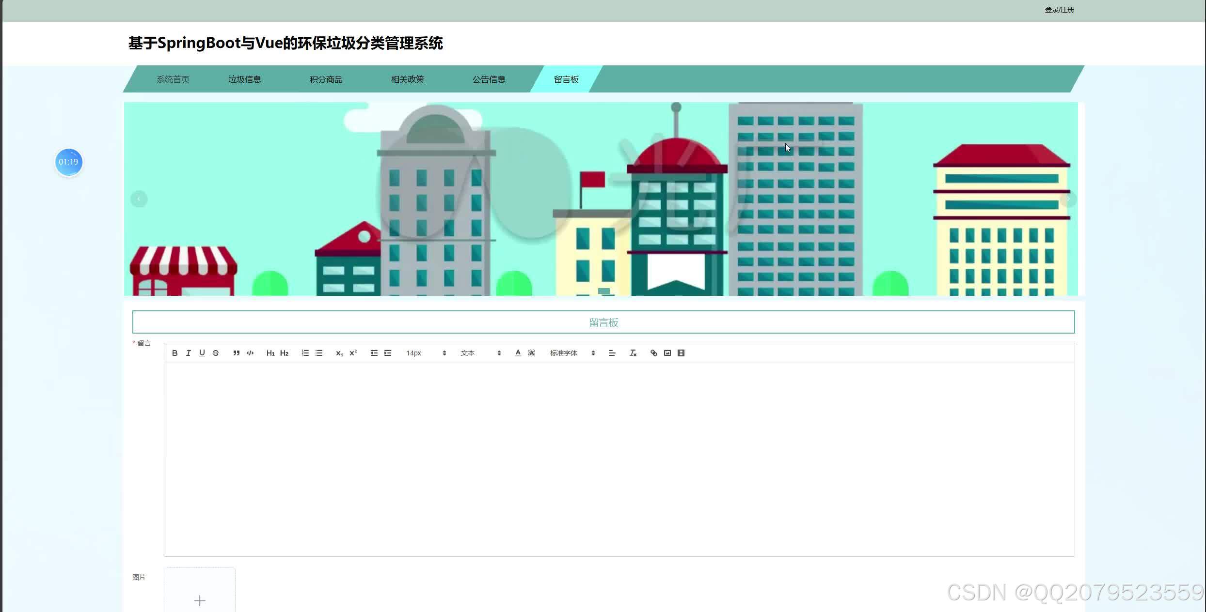Open the 垃圾信息 tab
The image size is (1206, 612).
coord(245,79)
